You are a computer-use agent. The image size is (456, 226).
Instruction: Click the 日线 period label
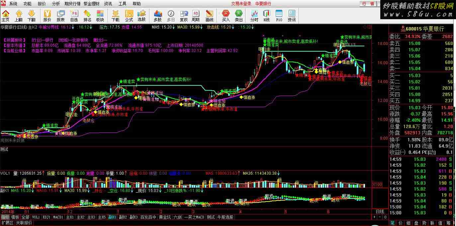pos(380,211)
